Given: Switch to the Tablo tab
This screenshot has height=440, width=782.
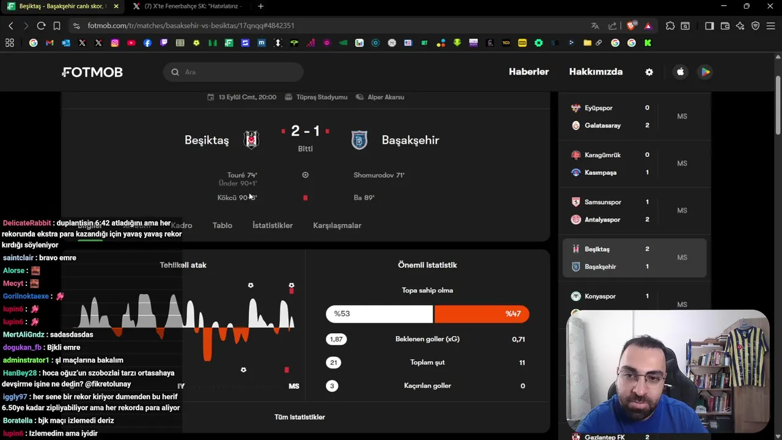Looking at the screenshot, I should 222,226.
